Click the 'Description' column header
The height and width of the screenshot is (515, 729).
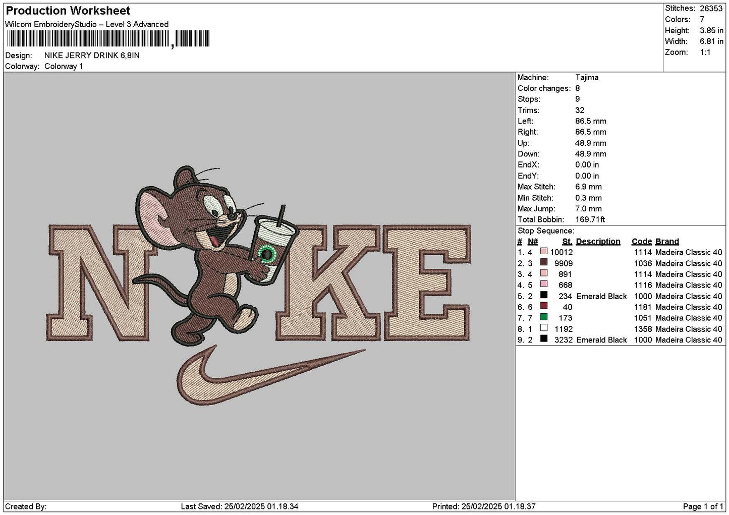[x=598, y=242]
